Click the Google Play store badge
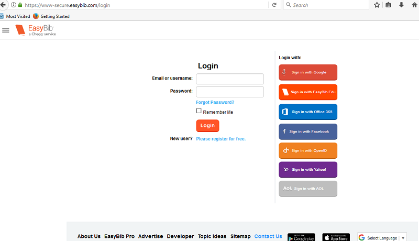 tap(301, 237)
